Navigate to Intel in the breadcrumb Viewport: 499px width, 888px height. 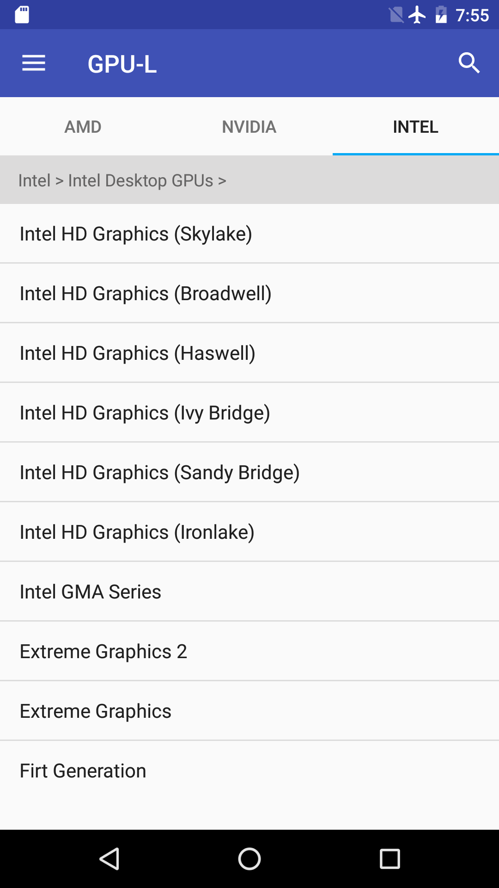tap(35, 180)
